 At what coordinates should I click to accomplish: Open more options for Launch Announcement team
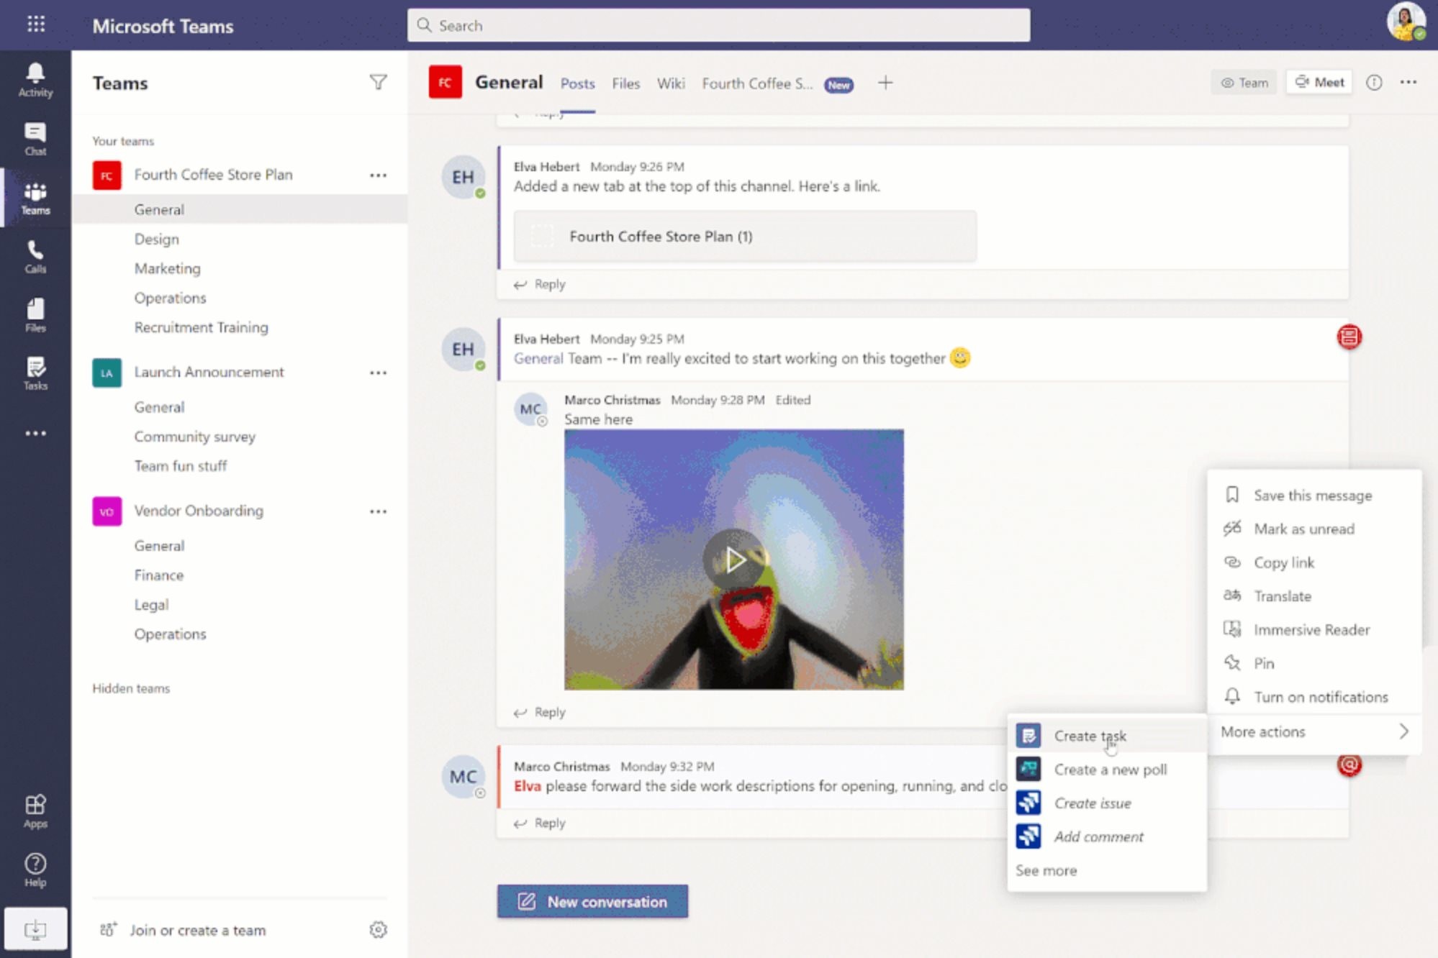click(378, 373)
